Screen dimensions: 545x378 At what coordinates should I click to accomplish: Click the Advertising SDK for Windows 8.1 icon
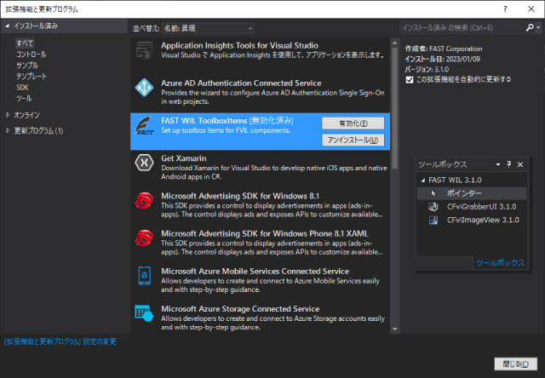[x=144, y=200]
